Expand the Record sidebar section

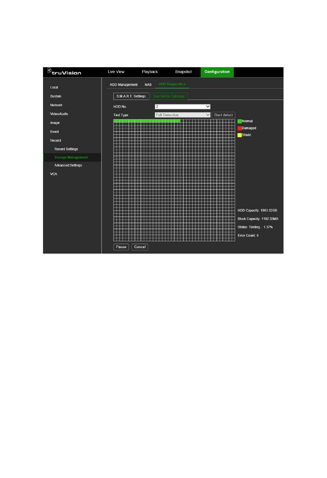[55, 141]
